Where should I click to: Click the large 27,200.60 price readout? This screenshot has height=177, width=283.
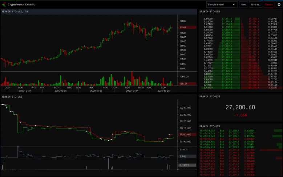pyautogui.click(x=240, y=107)
